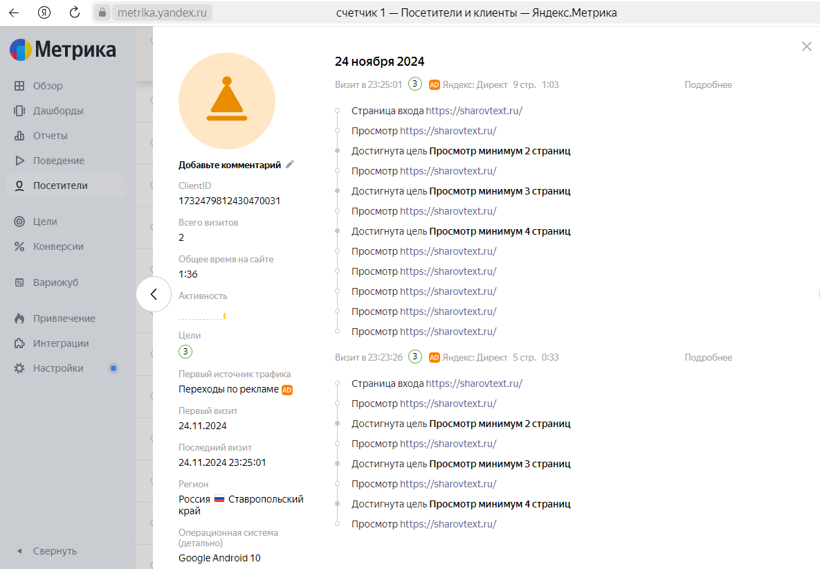Expand Подробнее for visit at 23:23:26
Viewport: 820px width, 569px height.
point(708,358)
